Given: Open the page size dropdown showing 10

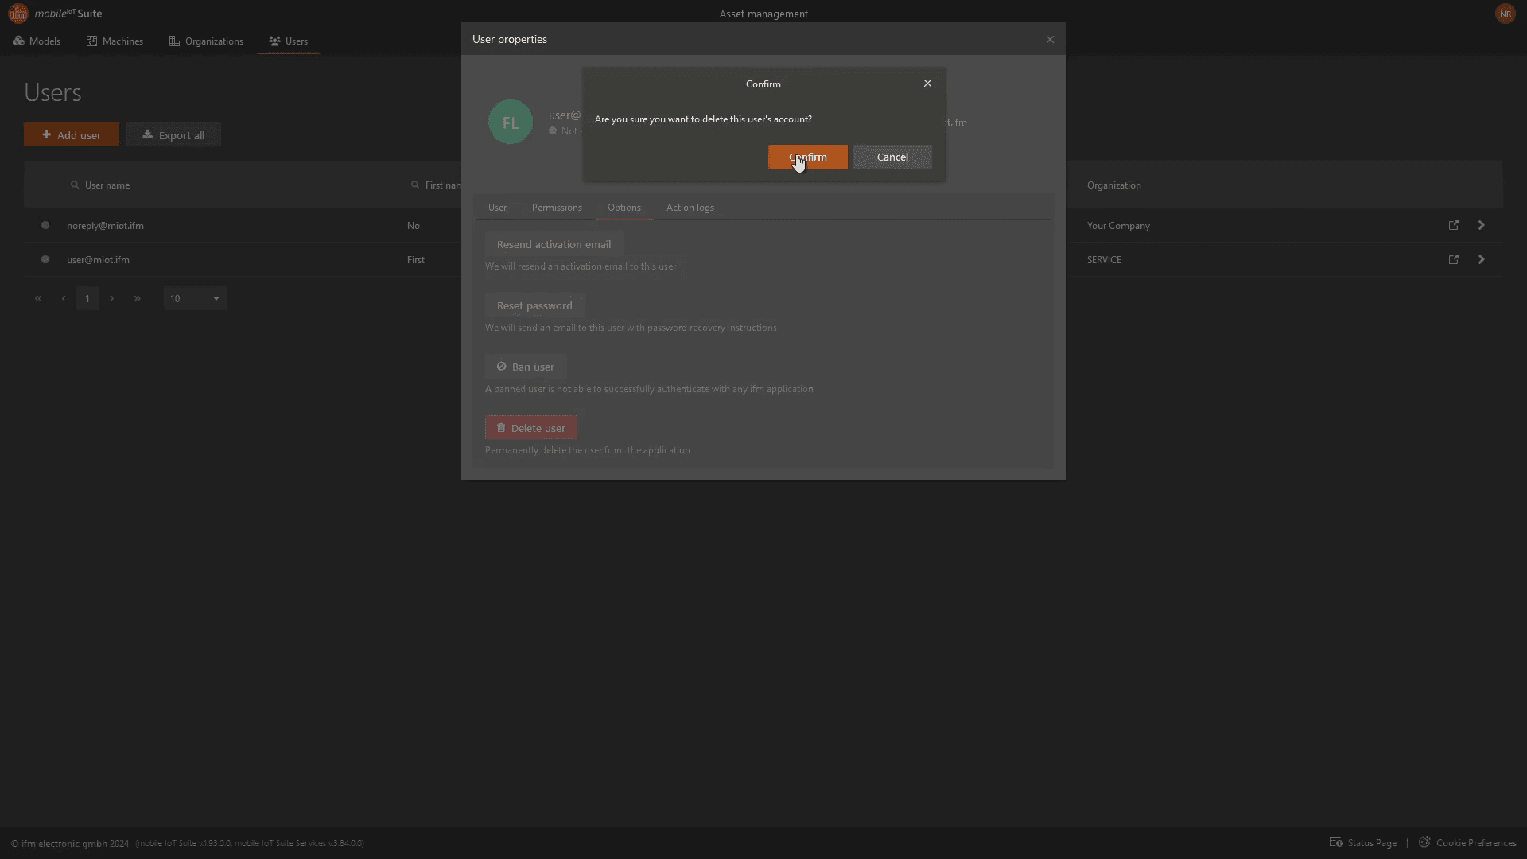Looking at the screenshot, I should [195, 298].
